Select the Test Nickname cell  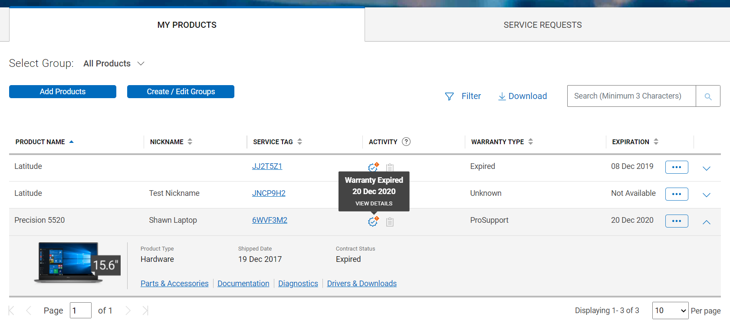174,193
